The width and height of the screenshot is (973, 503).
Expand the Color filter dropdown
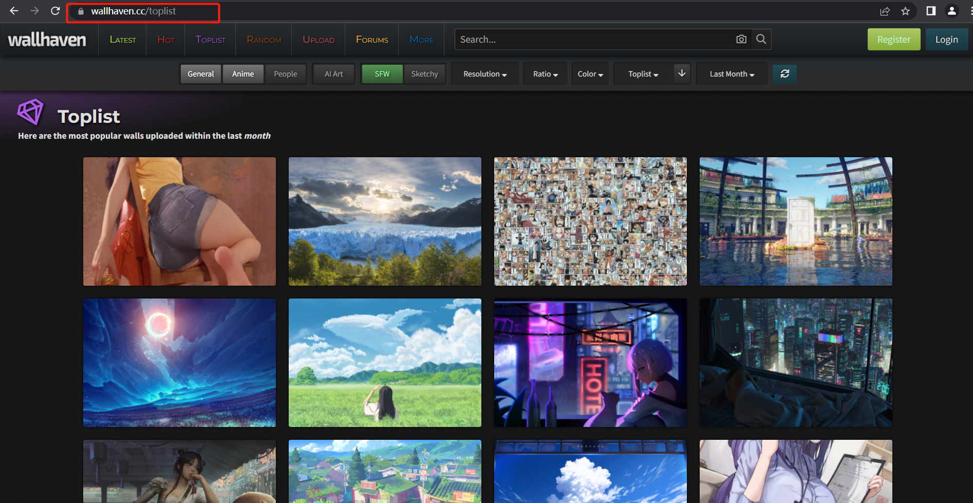click(590, 74)
